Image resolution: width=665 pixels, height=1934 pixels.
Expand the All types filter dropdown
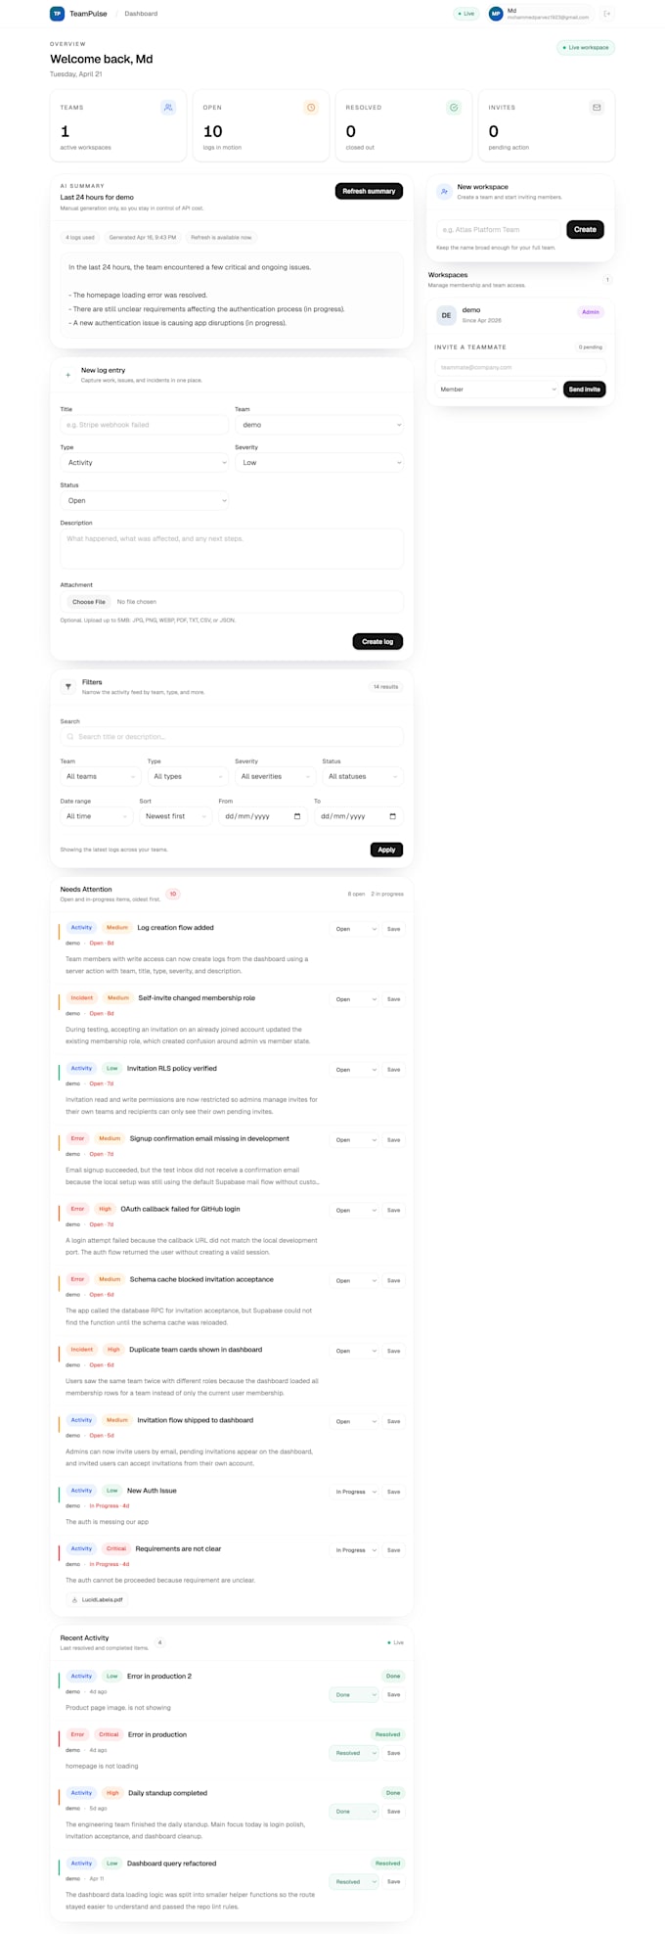coord(188,776)
